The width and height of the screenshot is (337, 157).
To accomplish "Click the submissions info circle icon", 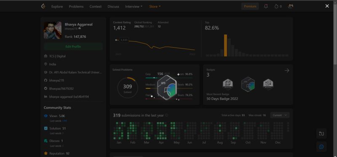I will pyautogui.click(x=166, y=115).
